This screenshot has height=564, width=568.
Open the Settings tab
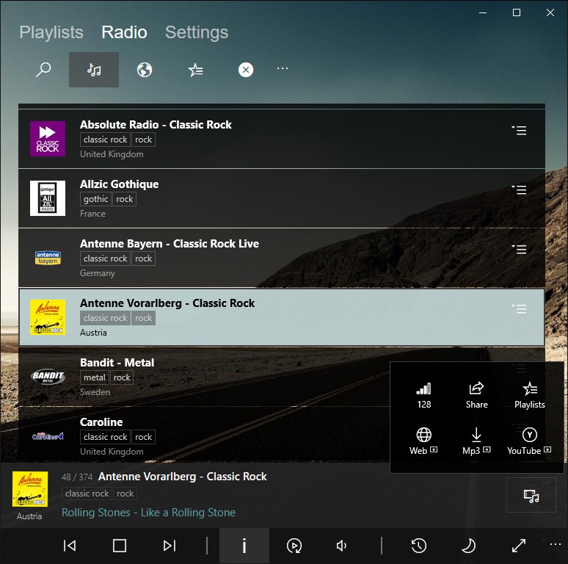pyautogui.click(x=197, y=32)
